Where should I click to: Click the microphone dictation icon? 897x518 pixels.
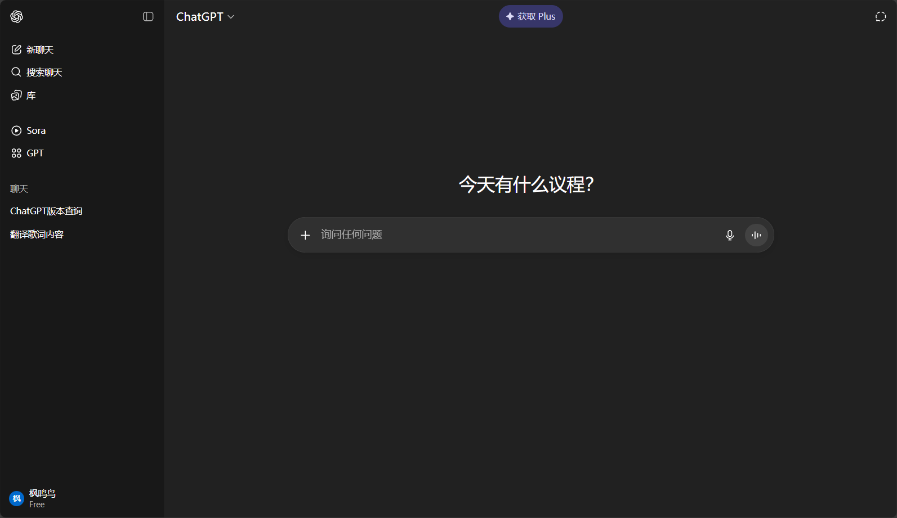click(730, 235)
